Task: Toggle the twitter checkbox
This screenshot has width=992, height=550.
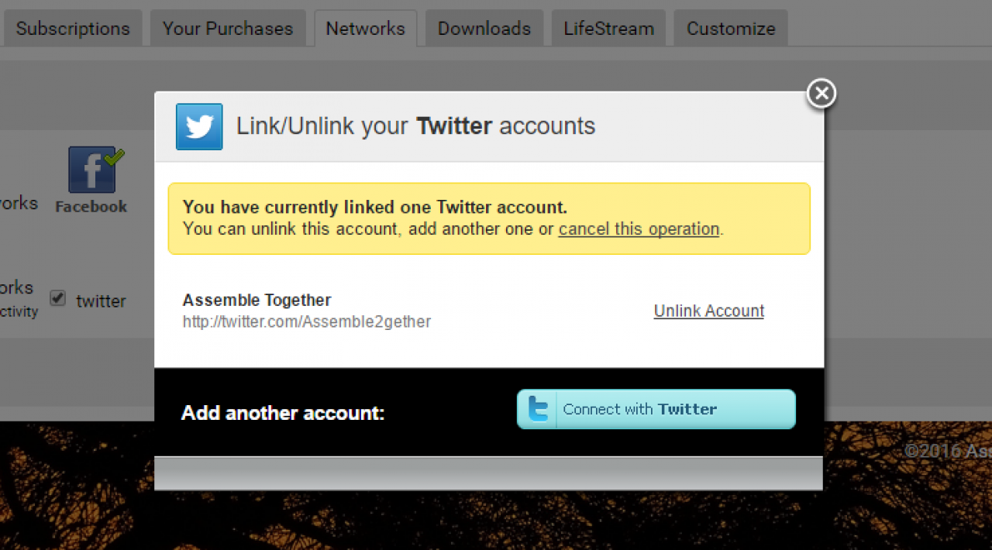Action: pos(58,298)
